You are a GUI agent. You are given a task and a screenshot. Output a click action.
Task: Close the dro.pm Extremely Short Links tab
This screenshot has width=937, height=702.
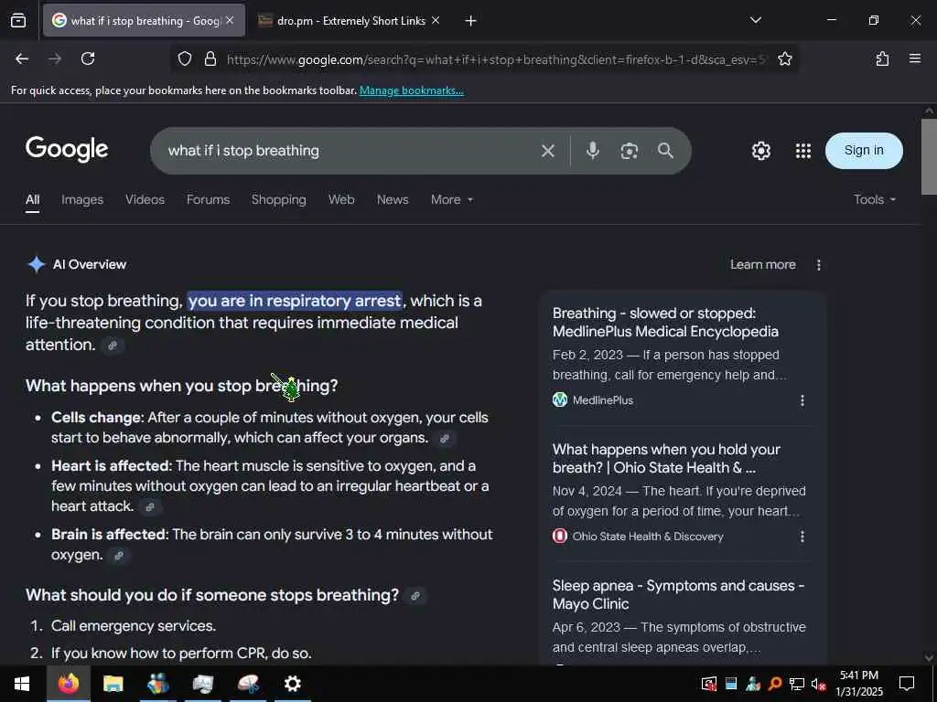click(x=436, y=20)
